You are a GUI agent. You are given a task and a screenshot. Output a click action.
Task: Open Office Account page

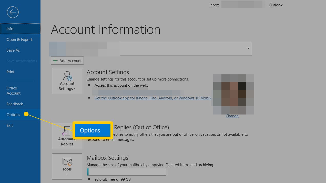coord(20,91)
